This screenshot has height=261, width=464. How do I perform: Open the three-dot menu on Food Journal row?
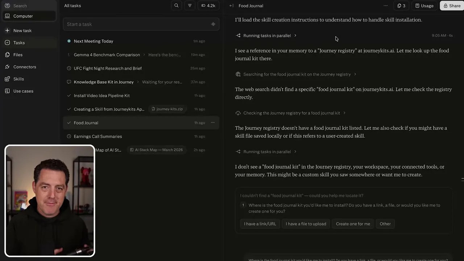[213, 123]
